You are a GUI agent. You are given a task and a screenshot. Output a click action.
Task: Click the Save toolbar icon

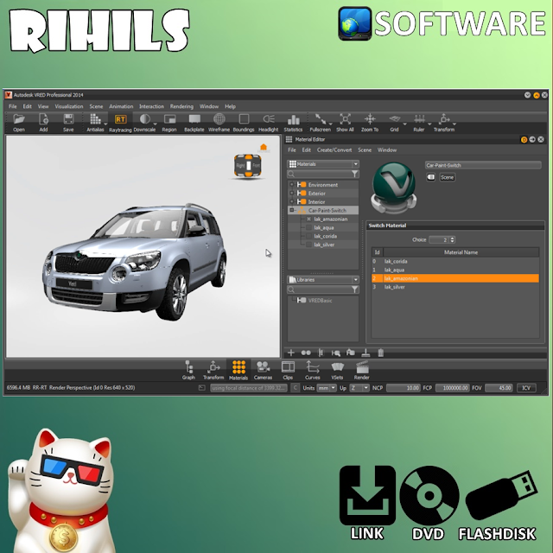[x=68, y=119]
